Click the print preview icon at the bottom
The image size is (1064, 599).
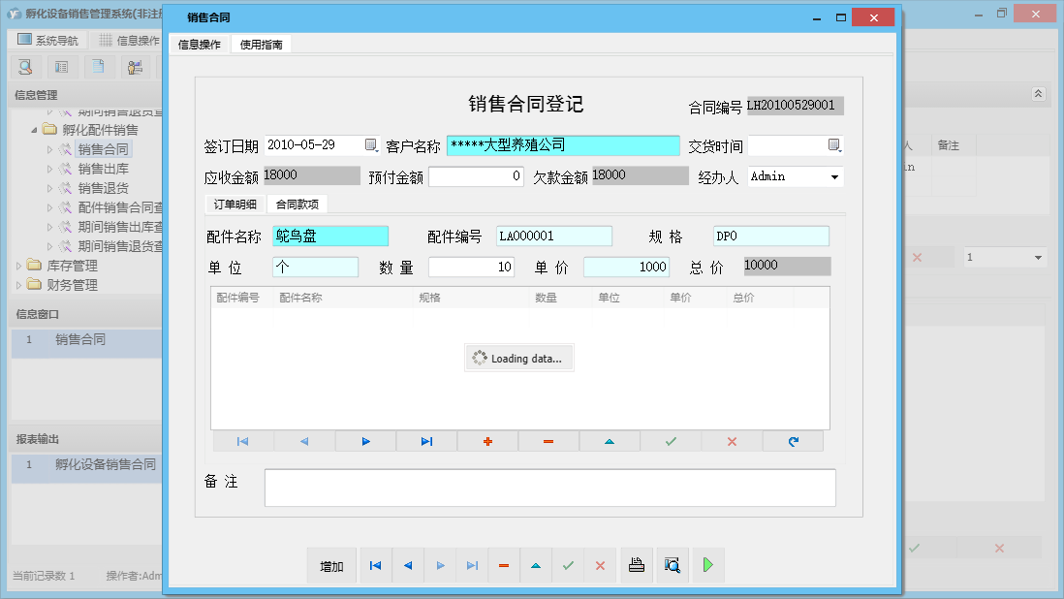tap(673, 565)
